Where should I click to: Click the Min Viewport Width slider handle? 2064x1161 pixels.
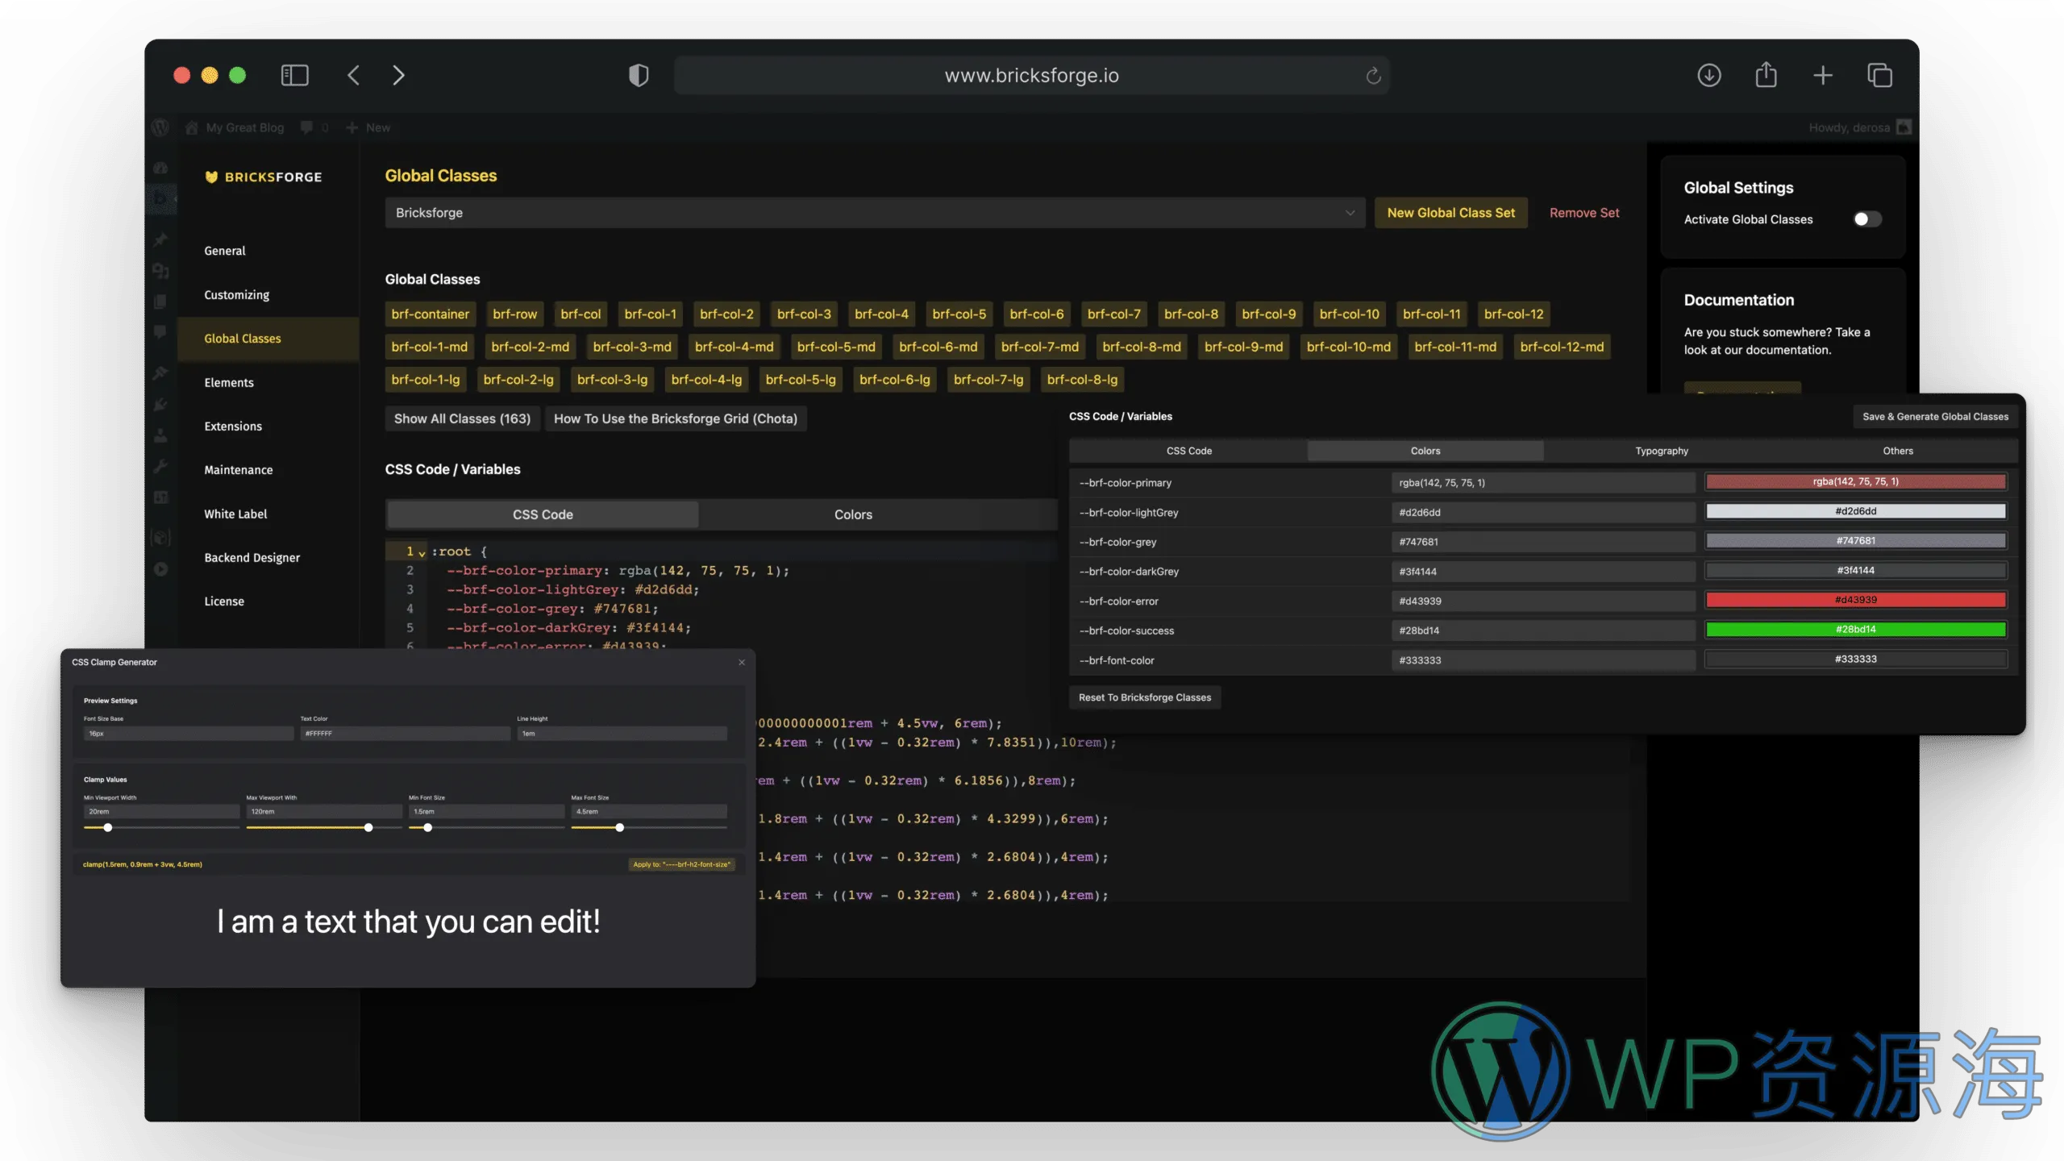pyautogui.click(x=108, y=828)
